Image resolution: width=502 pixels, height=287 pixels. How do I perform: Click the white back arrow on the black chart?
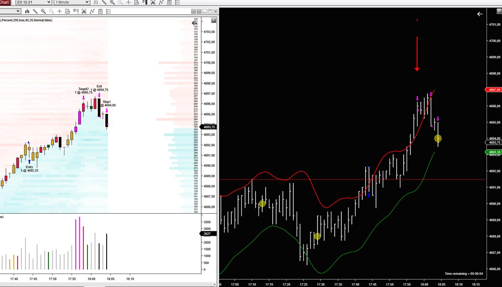[480, 14]
